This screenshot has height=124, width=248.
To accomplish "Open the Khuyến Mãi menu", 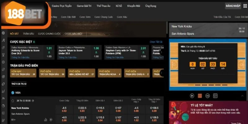I will click(x=134, y=6).
